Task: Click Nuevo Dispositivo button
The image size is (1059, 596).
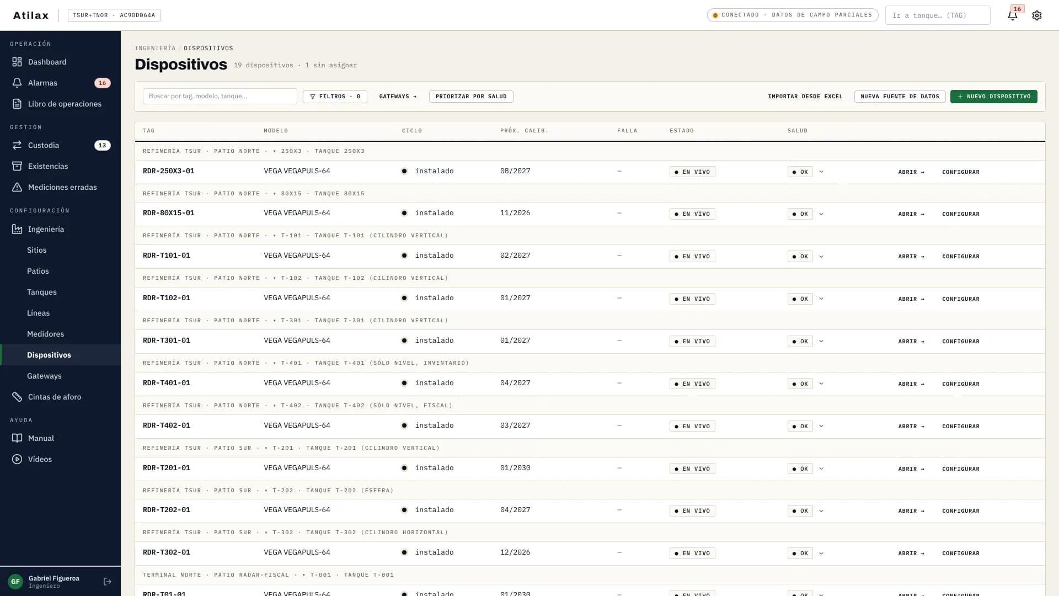Action: tap(993, 97)
